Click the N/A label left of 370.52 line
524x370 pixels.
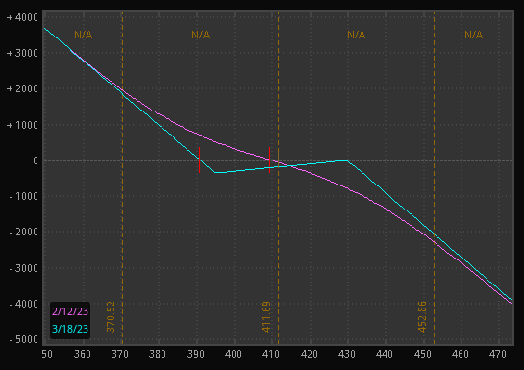coord(84,35)
